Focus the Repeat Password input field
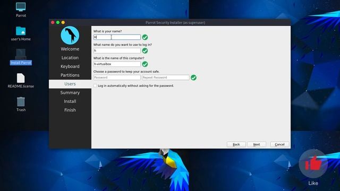This screenshot has width=340, height=191. coord(165,77)
